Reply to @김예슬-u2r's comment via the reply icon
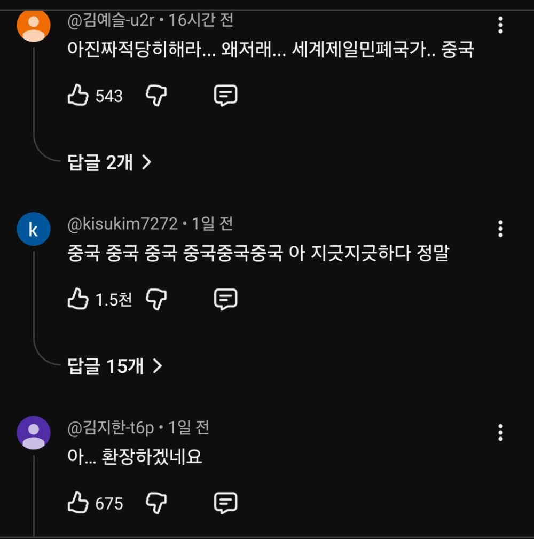534x539 pixels. (225, 96)
